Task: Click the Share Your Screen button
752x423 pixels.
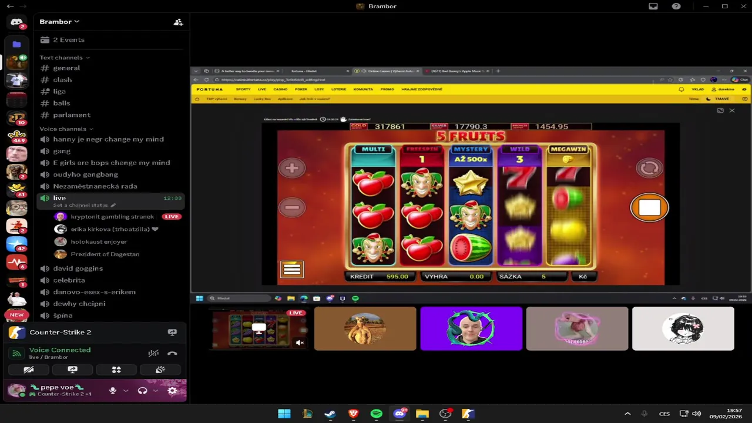Action: click(72, 370)
